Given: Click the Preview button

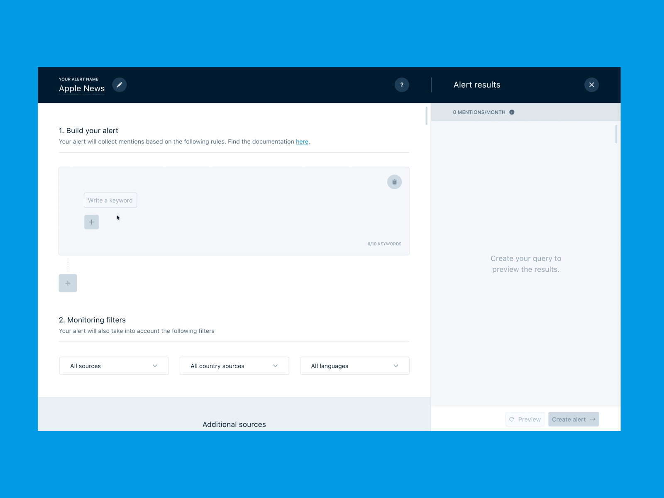Looking at the screenshot, I should click(525, 419).
